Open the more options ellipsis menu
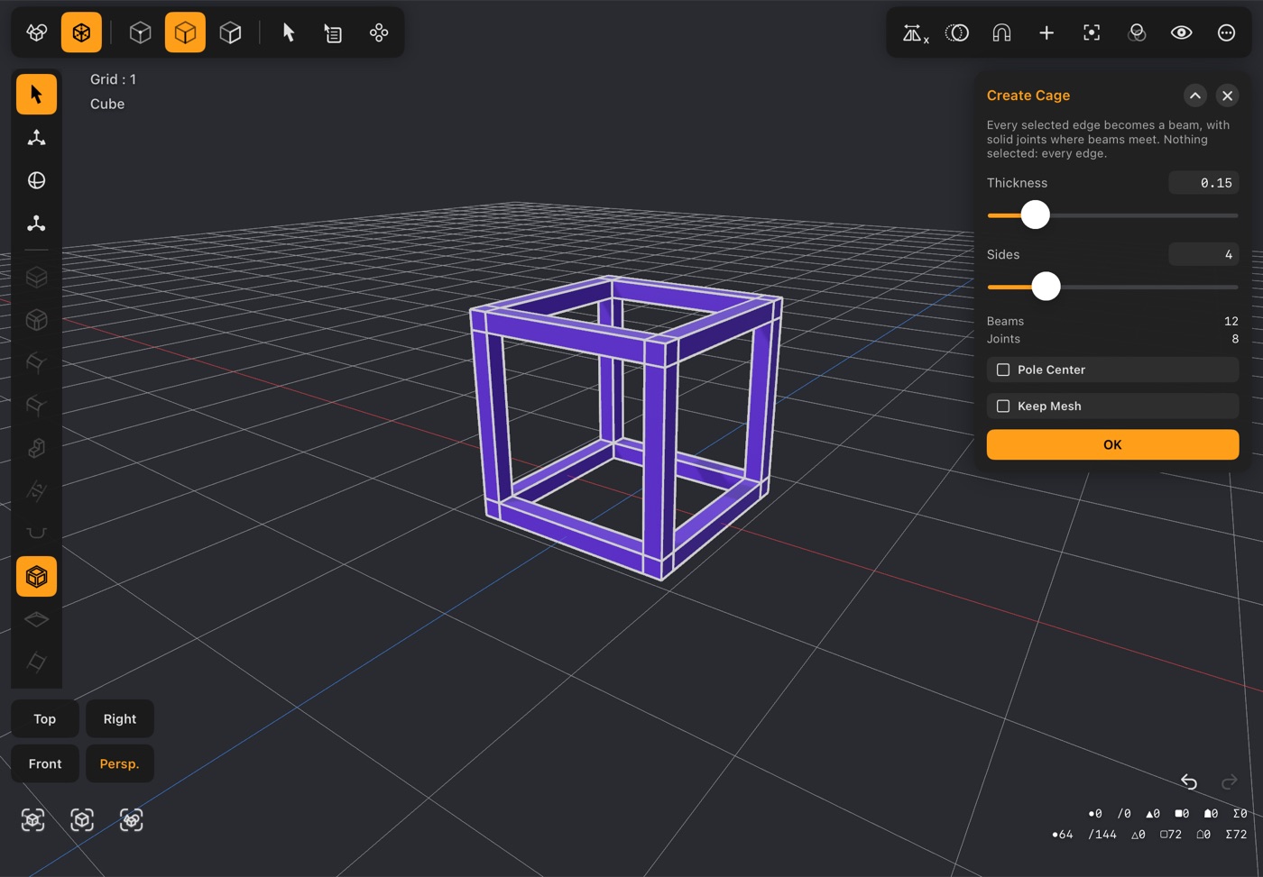 (x=1226, y=32)
